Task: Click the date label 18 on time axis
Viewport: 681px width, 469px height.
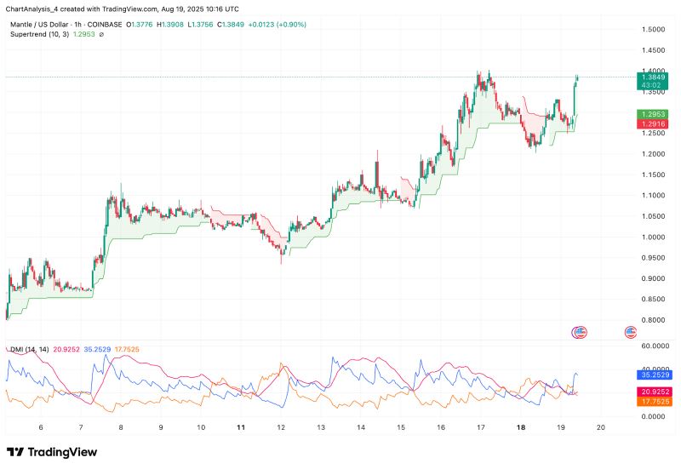Action: click(521, 428)
